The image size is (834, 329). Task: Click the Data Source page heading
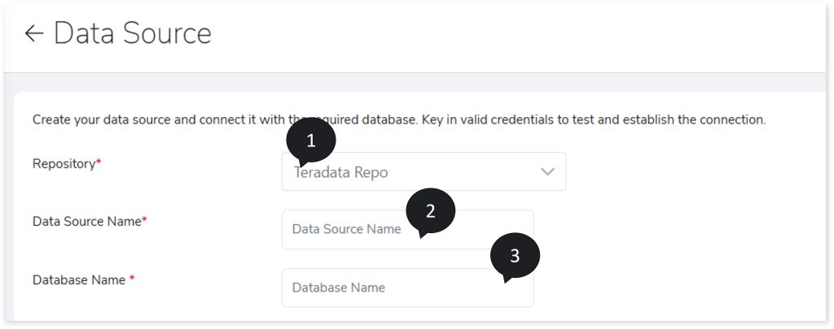[x=132, y=33]
